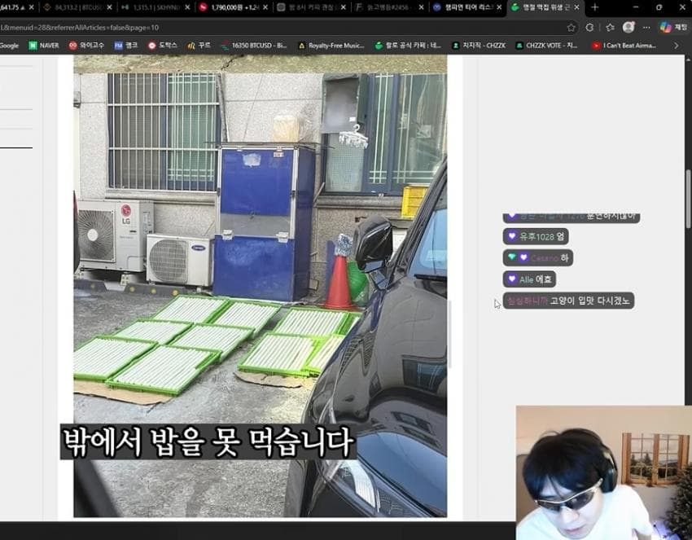Click the heart badge beside Alle
The width and height of the screenshot is (692, 540).
coord(512,279)
